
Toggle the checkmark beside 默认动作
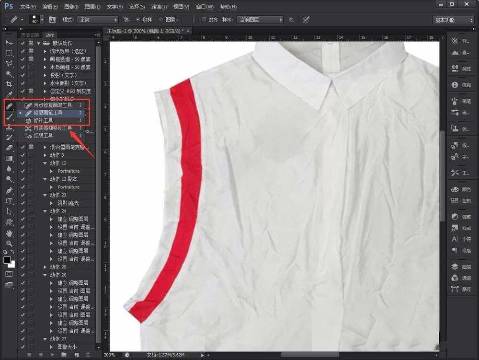[x=23, y=42]
